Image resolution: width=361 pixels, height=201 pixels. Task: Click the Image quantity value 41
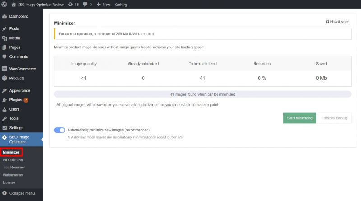click(83, 79)
